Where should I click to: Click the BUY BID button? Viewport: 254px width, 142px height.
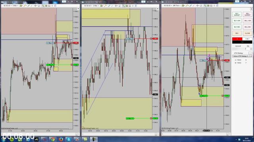tap(237, 27)
